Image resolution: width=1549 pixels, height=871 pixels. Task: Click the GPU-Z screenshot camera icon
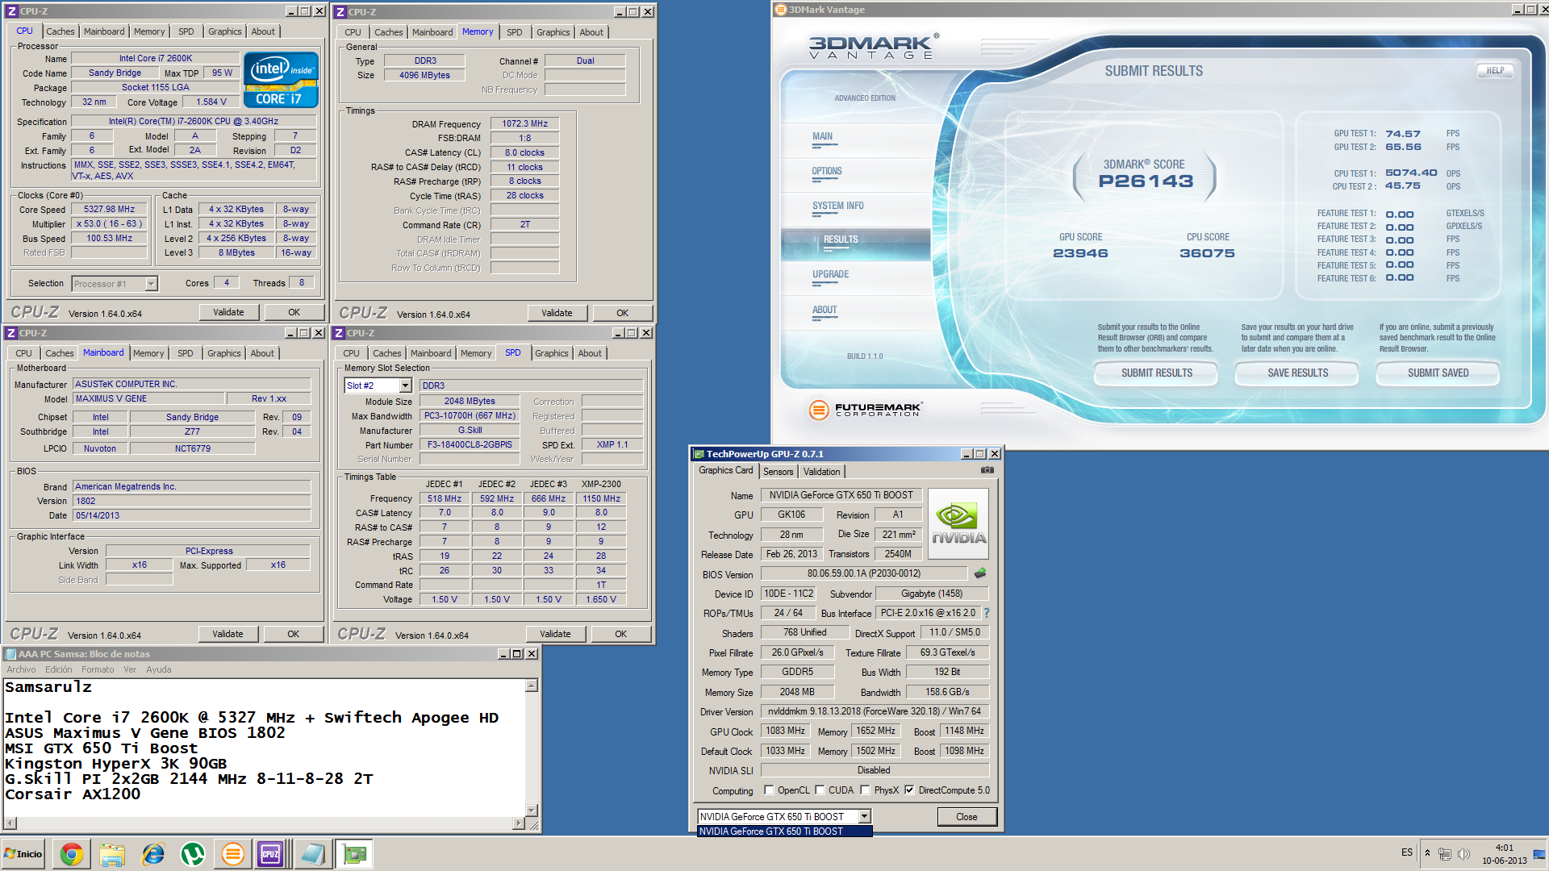987,470
